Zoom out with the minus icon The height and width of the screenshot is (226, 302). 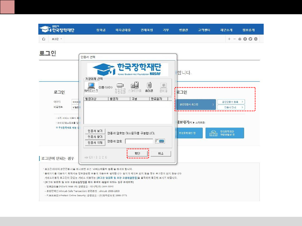[x=234, y=39]
